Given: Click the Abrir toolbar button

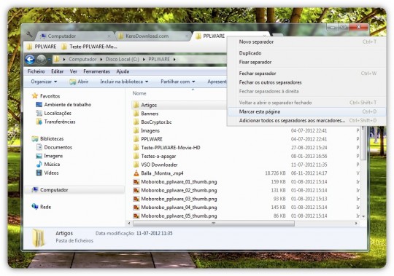Looking at the screenshot, I should pos(79,82).
